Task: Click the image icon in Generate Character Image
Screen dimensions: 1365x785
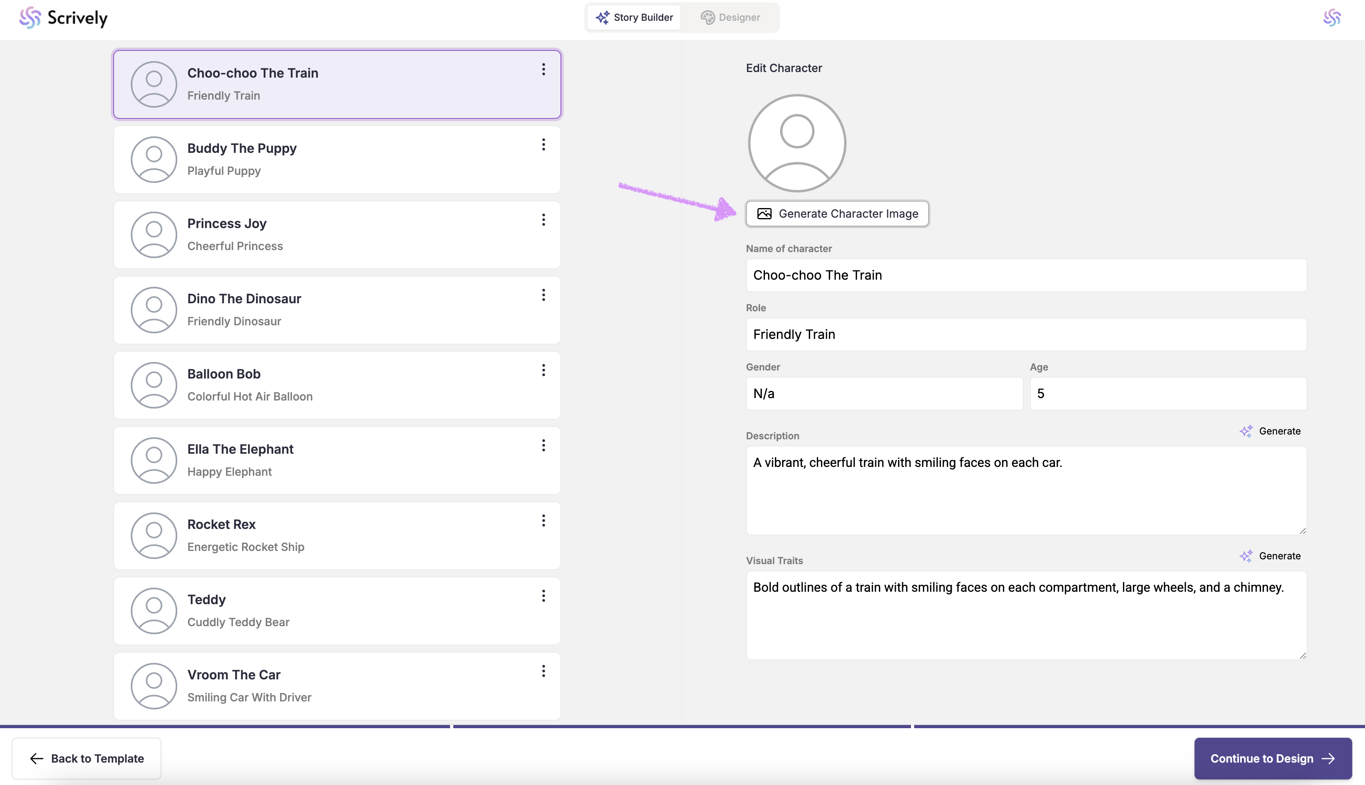Action: (x=765, y=214)
